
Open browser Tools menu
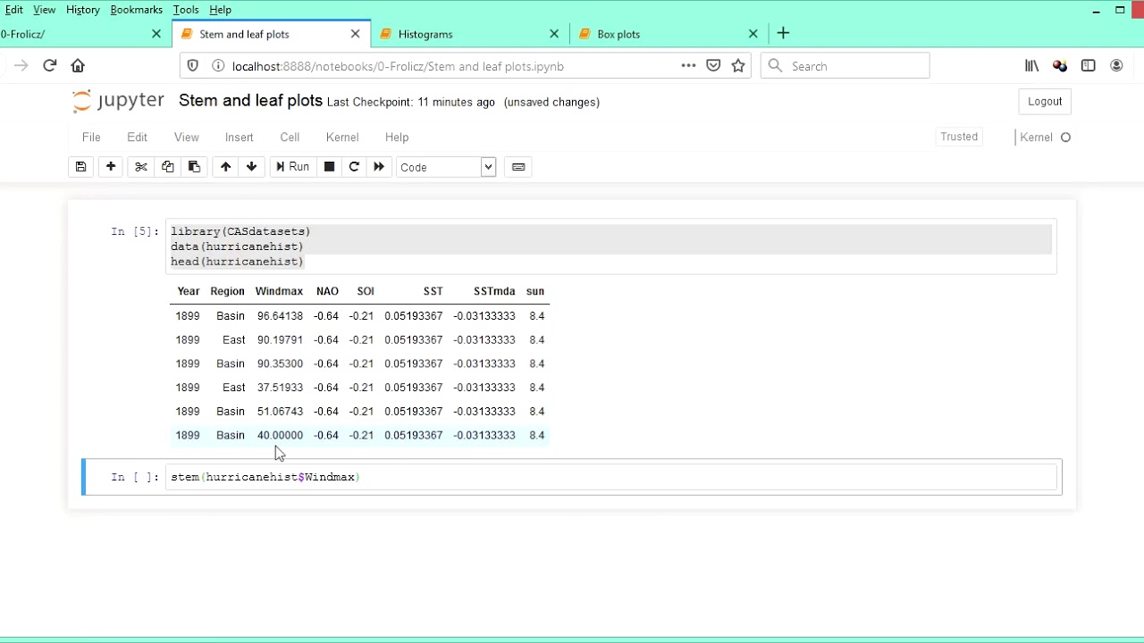tap(186, 10)
